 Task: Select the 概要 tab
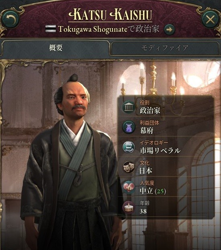[x=55, y=47]
